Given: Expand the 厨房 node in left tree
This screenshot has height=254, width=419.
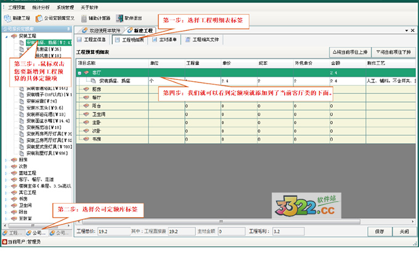Looking at the screenshot, I should (6, 160).
